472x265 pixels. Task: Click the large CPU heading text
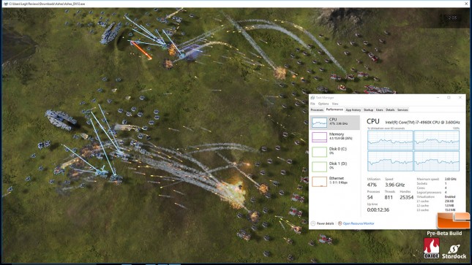point(373,121)
